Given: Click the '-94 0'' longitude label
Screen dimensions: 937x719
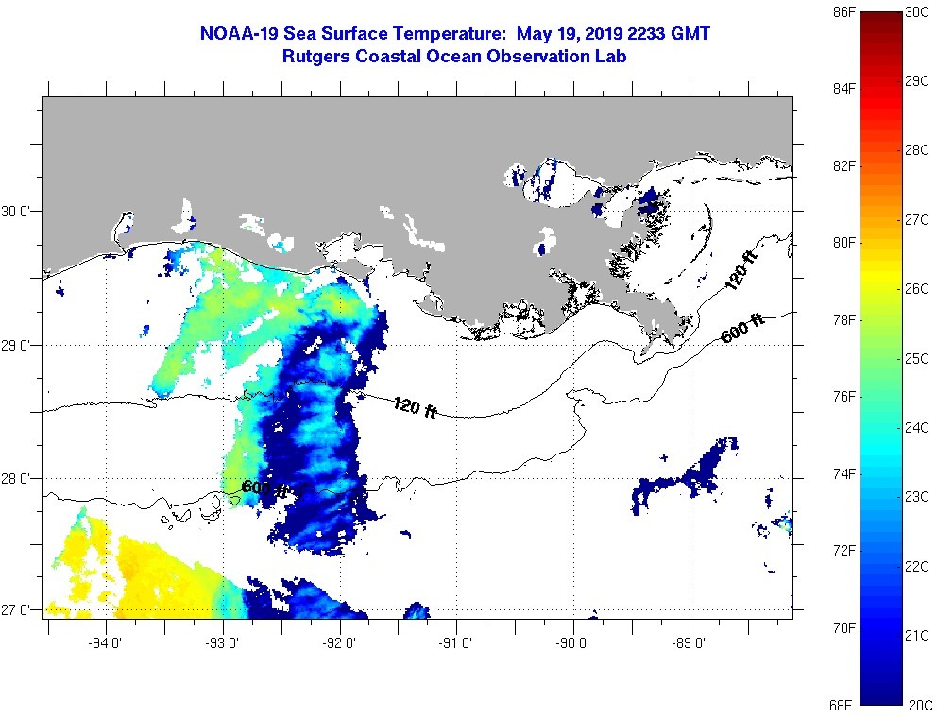Looking at the screenshot, I should click(105, 643).
